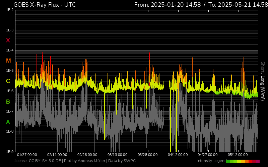This screenshot has width=268, height=167.
Task: Click the 01/27 00:00 date tick label
Action: point(27,155)
